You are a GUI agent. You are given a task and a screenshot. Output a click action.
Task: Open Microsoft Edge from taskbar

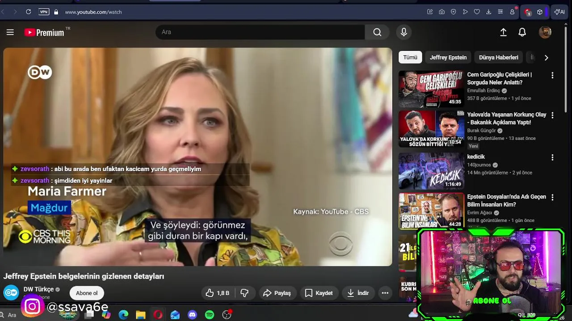[123, 315]
